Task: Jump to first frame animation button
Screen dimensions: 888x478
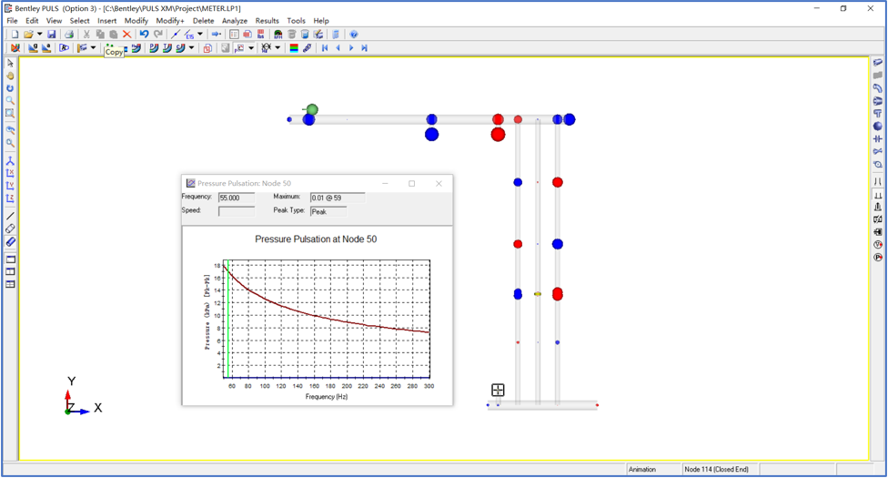Action: [325, 48]
